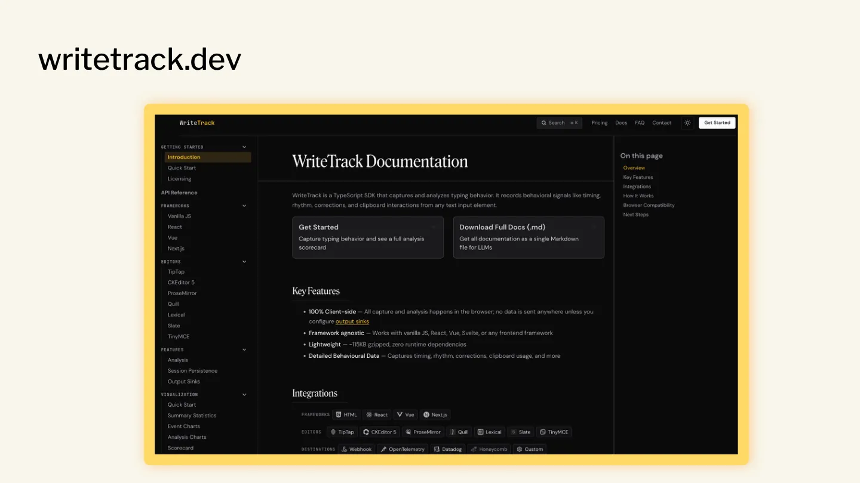This screenshot has height=483, width=860.
Task: Collapse the Visualization sidebar section
Action: (244, 394)
